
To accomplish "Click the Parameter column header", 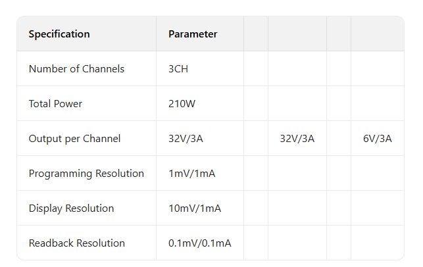I will (193, 34).
